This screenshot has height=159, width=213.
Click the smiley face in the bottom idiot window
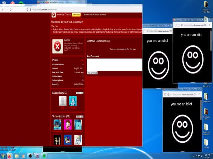pyautogui.click(x=182, y=129)
